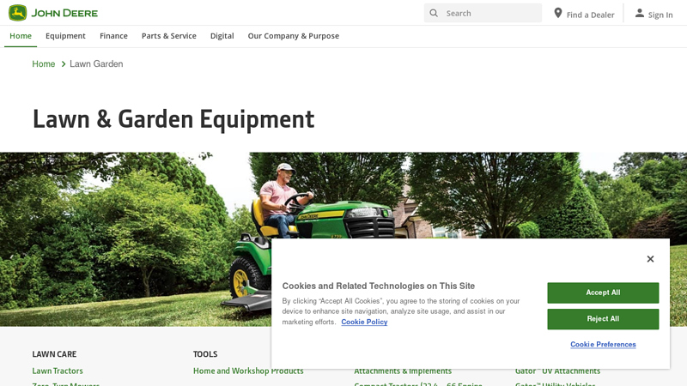Close the cookie banner with the X
The height and width of the screenshot is (386, 687).
pos(650,259)
